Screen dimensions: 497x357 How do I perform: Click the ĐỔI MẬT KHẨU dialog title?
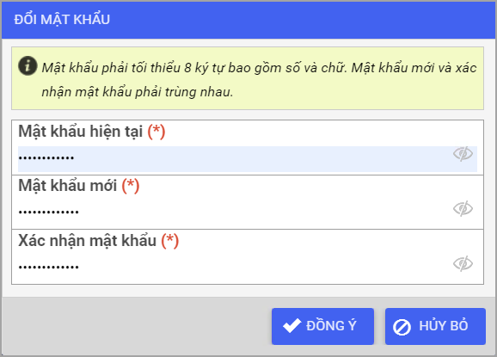pyautogui.click(x=62, y=20)
